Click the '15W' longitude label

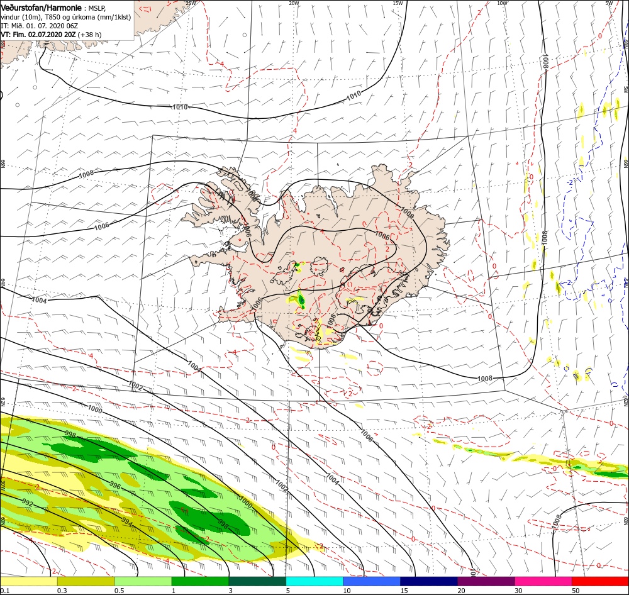[x=398, y=3]
